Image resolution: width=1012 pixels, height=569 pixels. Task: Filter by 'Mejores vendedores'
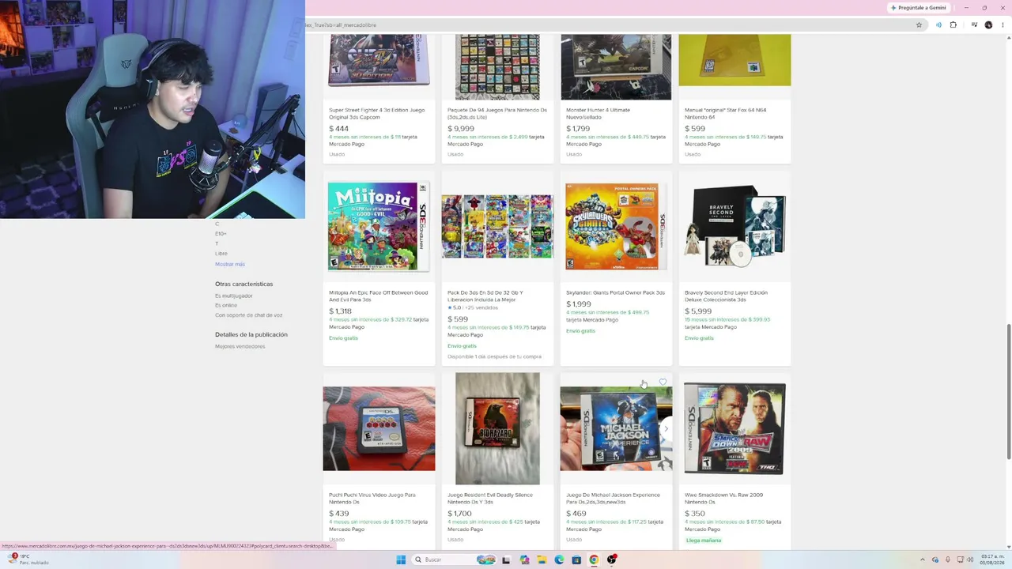point(240,346)
